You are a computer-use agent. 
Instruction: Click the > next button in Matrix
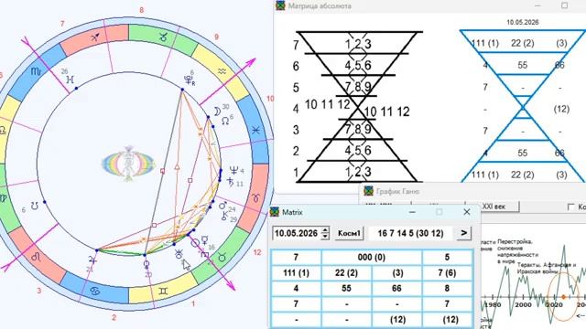(464, 233)
